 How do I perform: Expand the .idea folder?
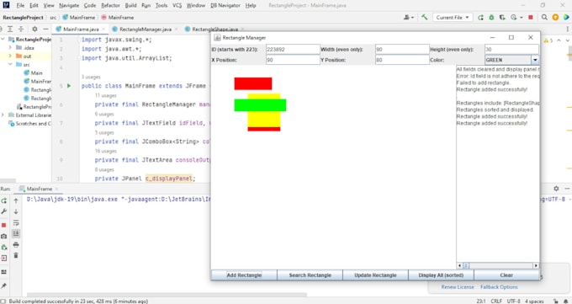tap(10, 48)
